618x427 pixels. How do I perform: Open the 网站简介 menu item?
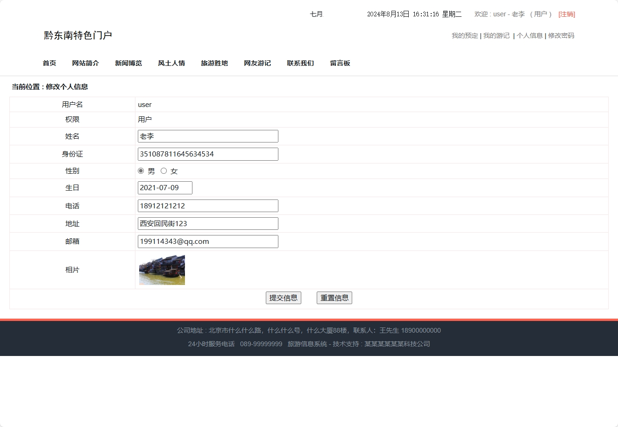(x=85, y=63)
